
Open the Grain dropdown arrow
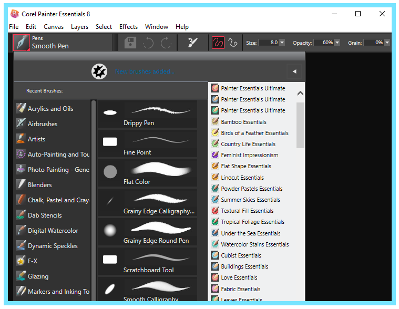click(387, 43)
